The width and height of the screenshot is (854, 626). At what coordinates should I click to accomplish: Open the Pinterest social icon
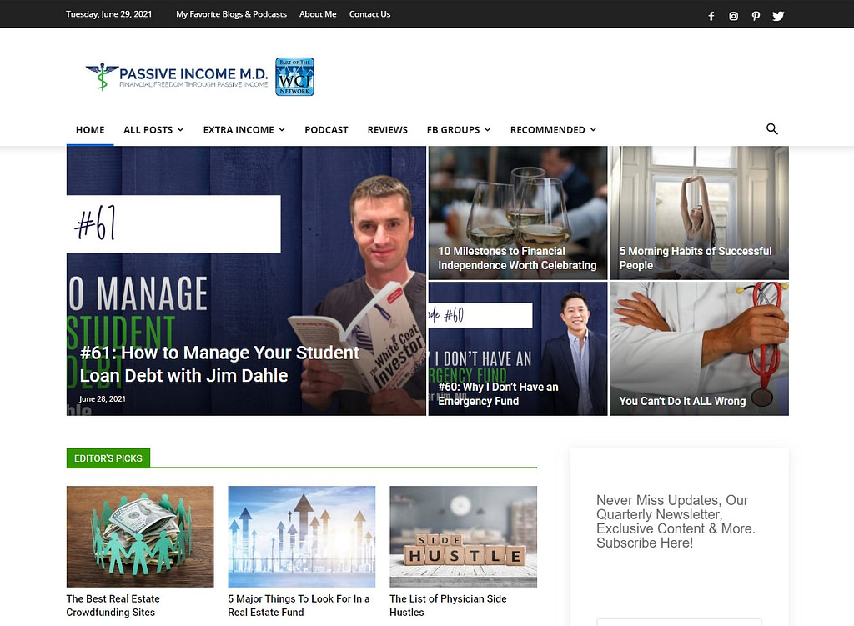(x=756, y=16)
